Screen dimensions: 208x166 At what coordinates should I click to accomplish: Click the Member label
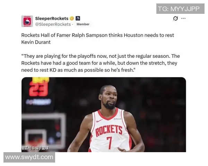[83, 24]
